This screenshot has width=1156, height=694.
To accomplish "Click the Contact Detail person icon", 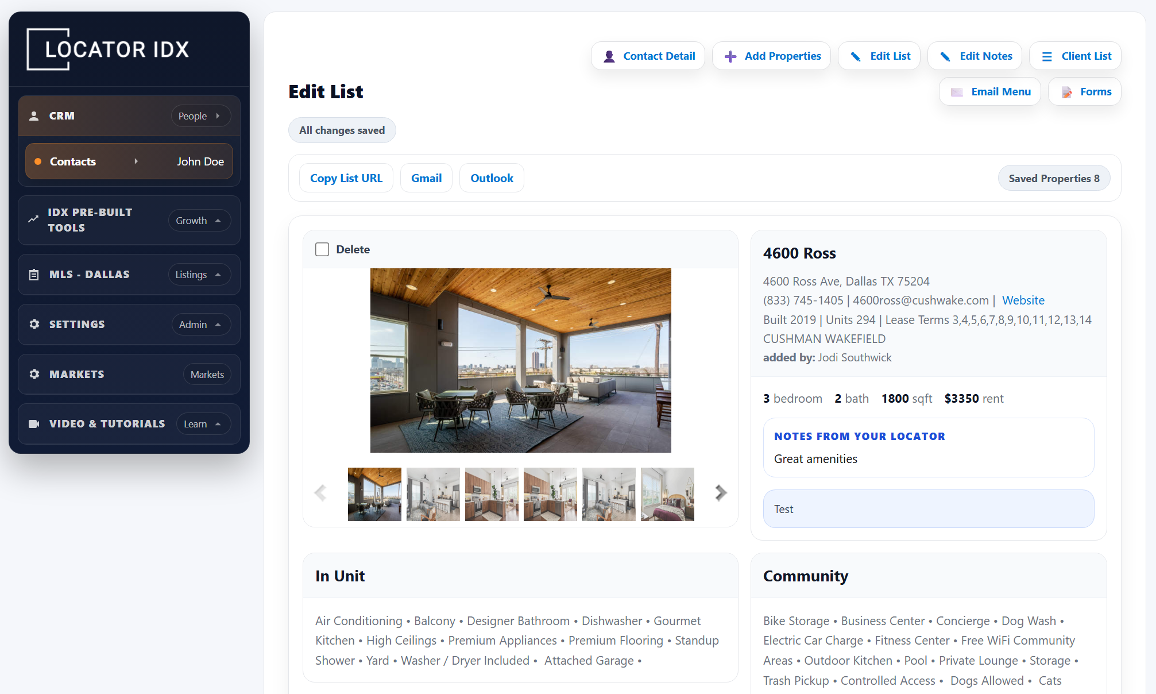I will click(x=609, y=56).
